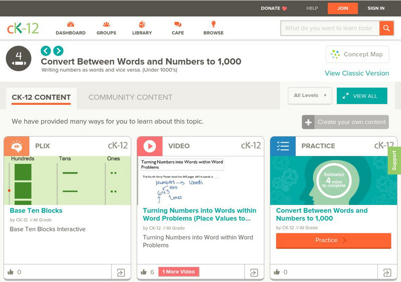Click the topic heading Convert Between Words
The width and height of the screenshot is (401, 282).
[141, 62]
